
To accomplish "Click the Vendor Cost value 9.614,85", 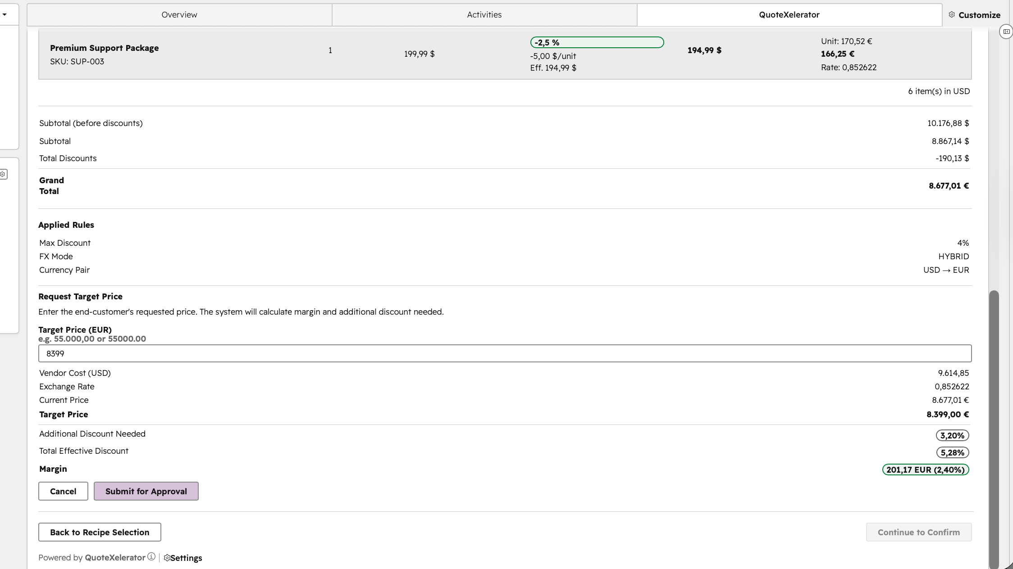I will click(x=954, y=373).
